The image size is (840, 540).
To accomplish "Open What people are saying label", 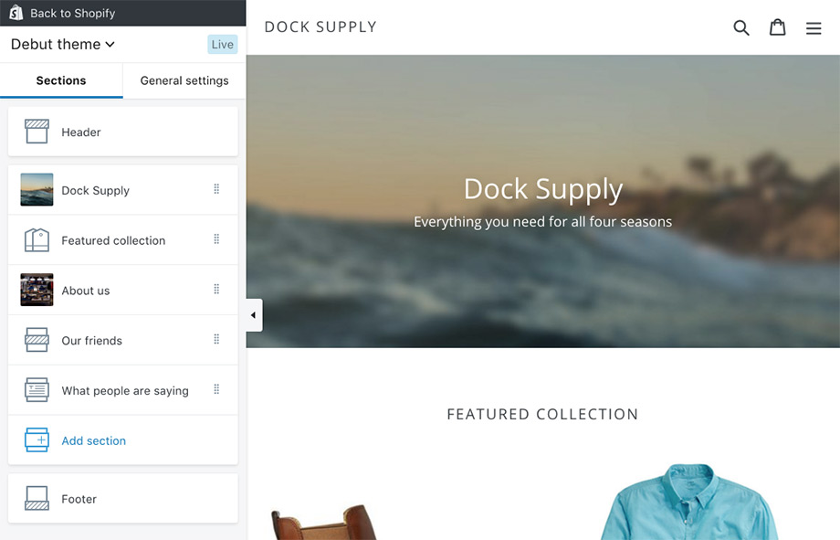I will 125,391.
